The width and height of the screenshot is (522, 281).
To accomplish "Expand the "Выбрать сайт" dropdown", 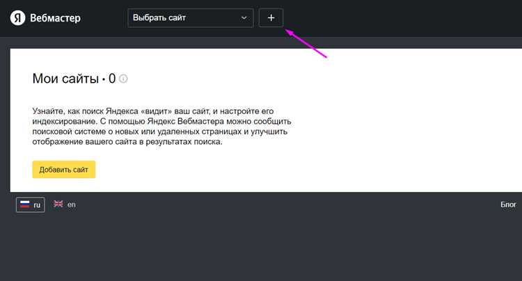I will (x=191, y=18).
